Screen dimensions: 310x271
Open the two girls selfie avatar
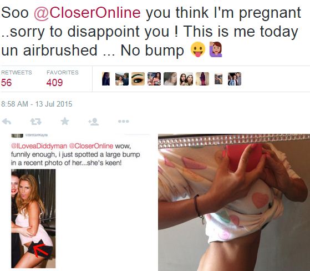186,79
